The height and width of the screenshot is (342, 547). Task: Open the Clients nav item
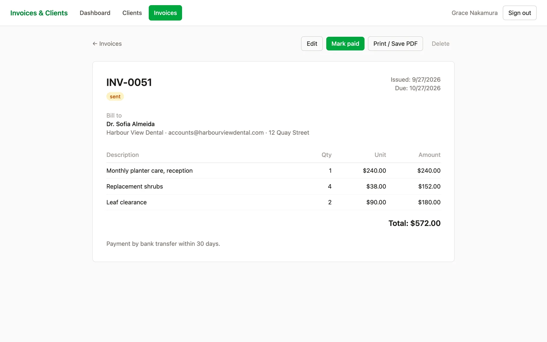[x=132, y=13]
